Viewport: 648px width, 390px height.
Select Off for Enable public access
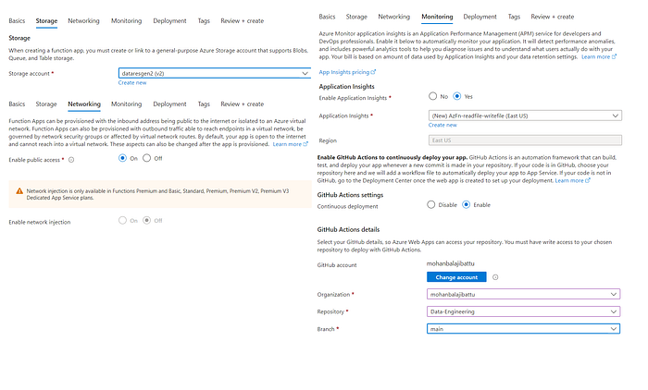146,158
